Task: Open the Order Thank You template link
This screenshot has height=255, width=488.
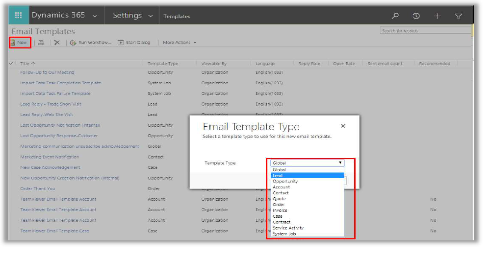Action: 37,188
